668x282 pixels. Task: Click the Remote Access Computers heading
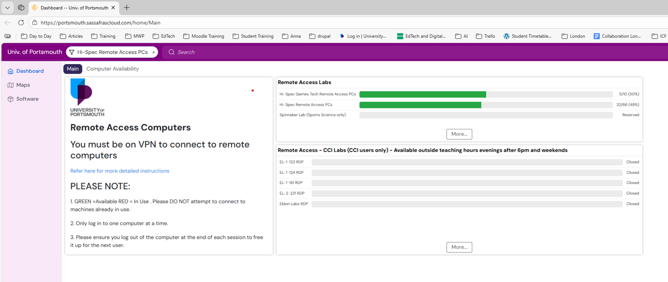click(130, 128)
